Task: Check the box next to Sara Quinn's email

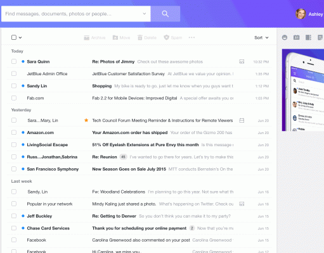Action: click(14, 61)
